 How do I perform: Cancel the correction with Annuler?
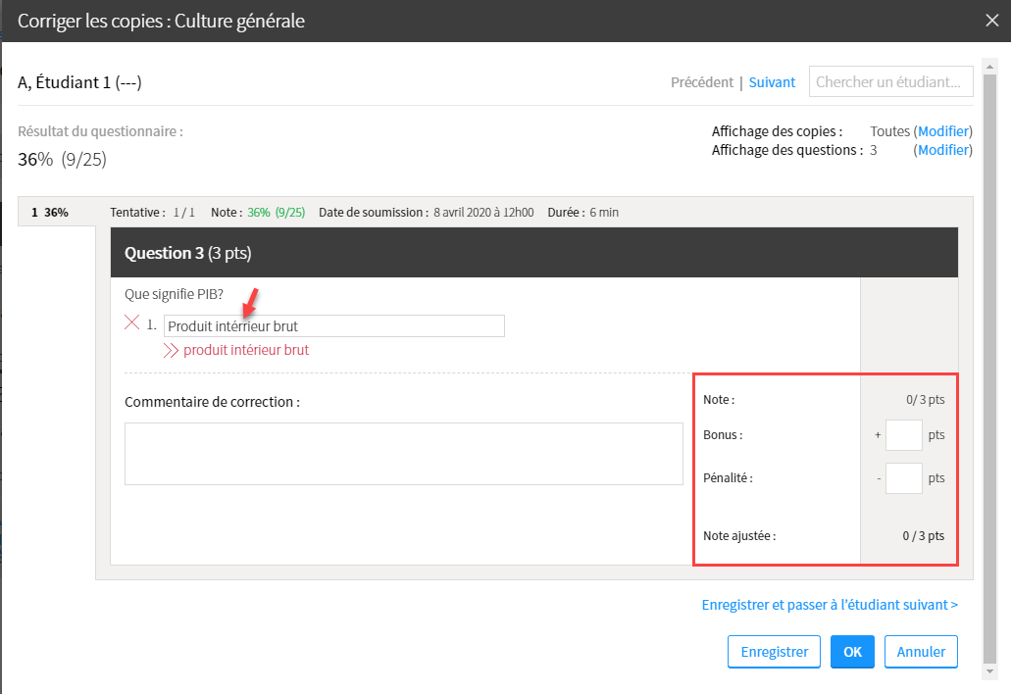(921, 652)
